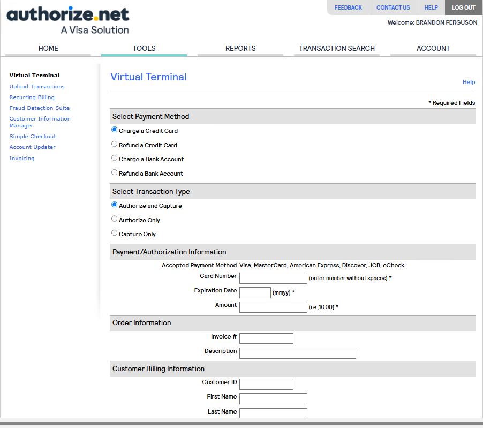Select Charge a Credit Card option
The image size is (483, 428).
[114, 130]
